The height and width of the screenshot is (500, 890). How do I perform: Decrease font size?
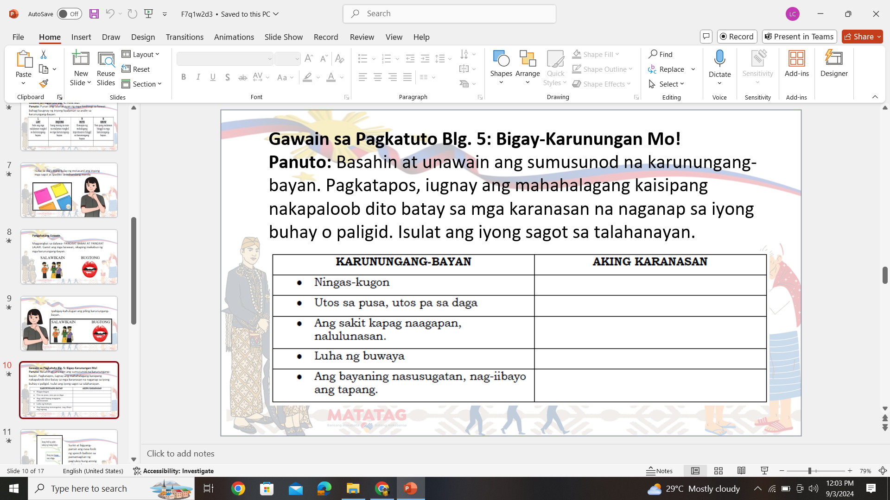click(x=324, y=58)
